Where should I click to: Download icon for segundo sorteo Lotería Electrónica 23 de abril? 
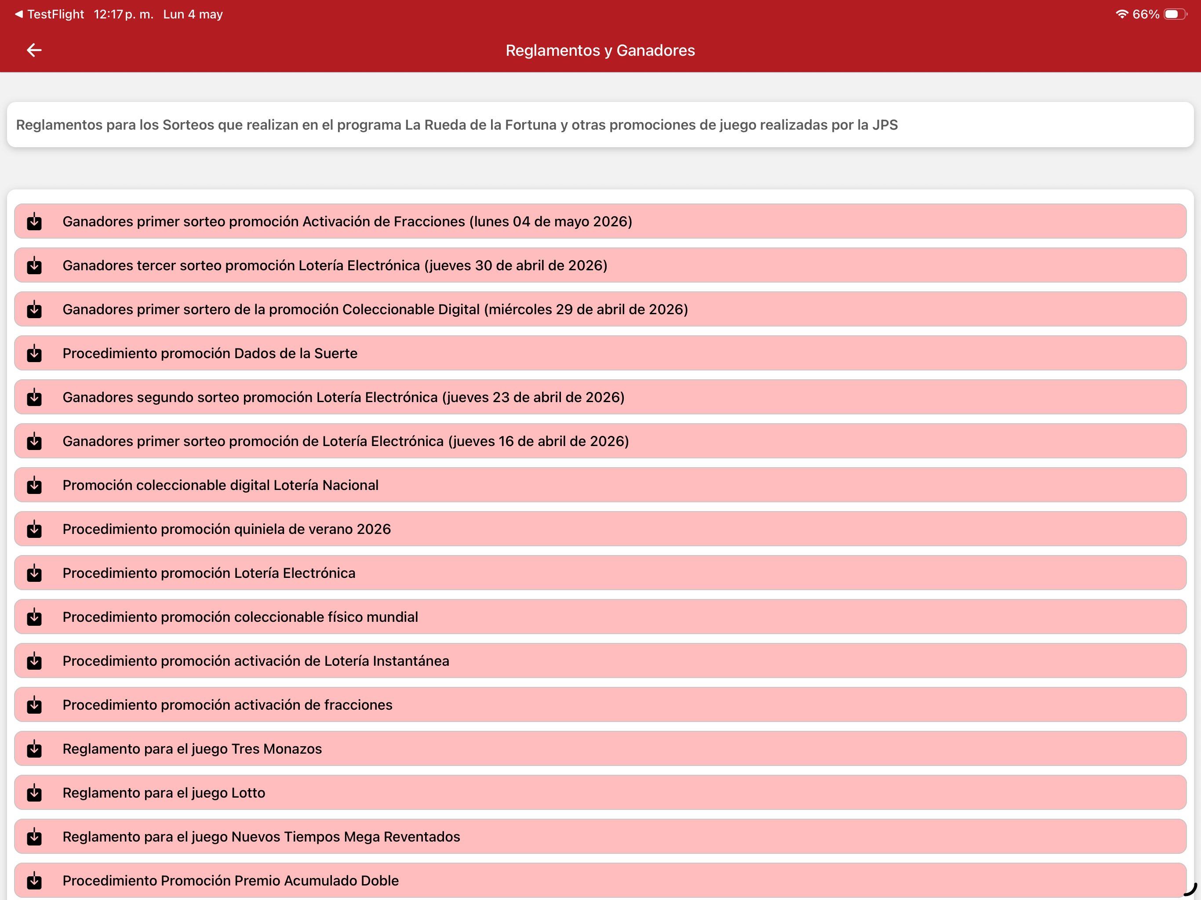coord(34,397)
